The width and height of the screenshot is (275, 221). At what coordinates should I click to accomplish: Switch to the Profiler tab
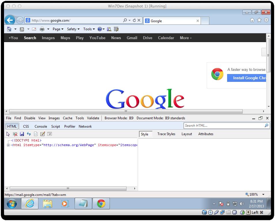70,126
